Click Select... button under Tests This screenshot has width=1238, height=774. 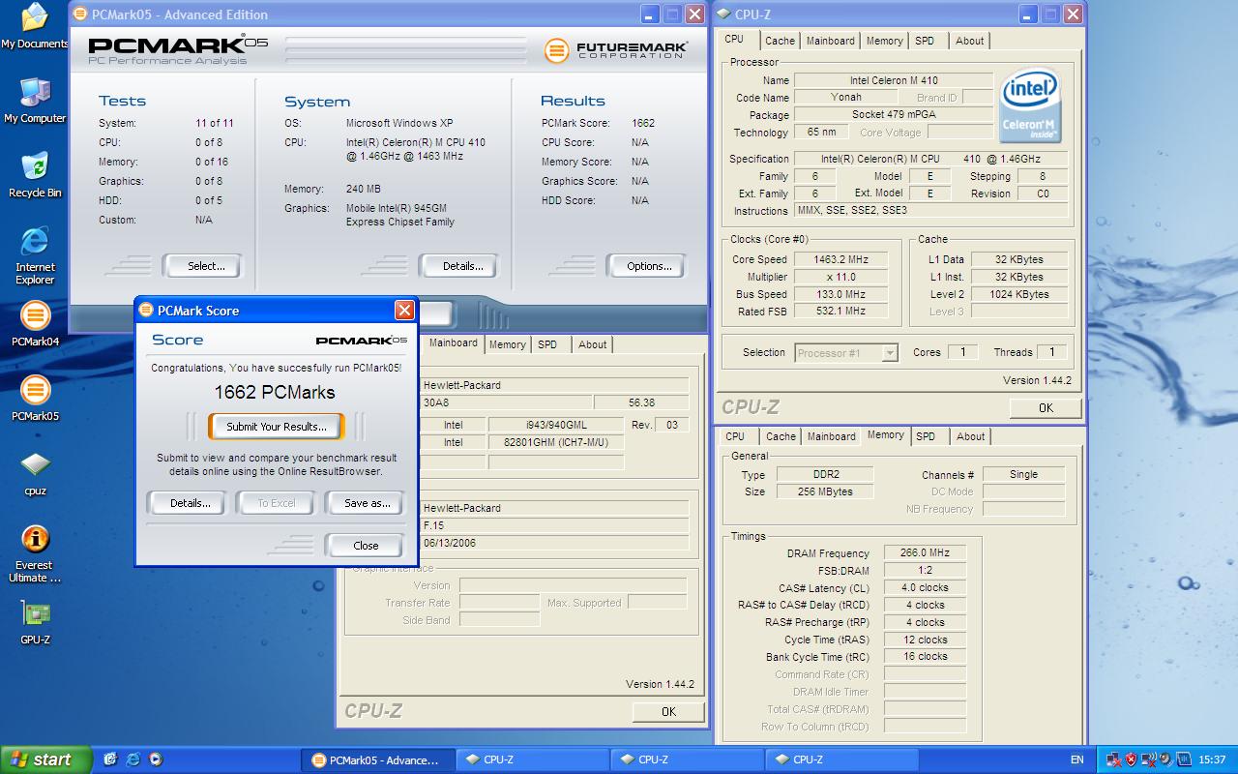click(202, 266)
